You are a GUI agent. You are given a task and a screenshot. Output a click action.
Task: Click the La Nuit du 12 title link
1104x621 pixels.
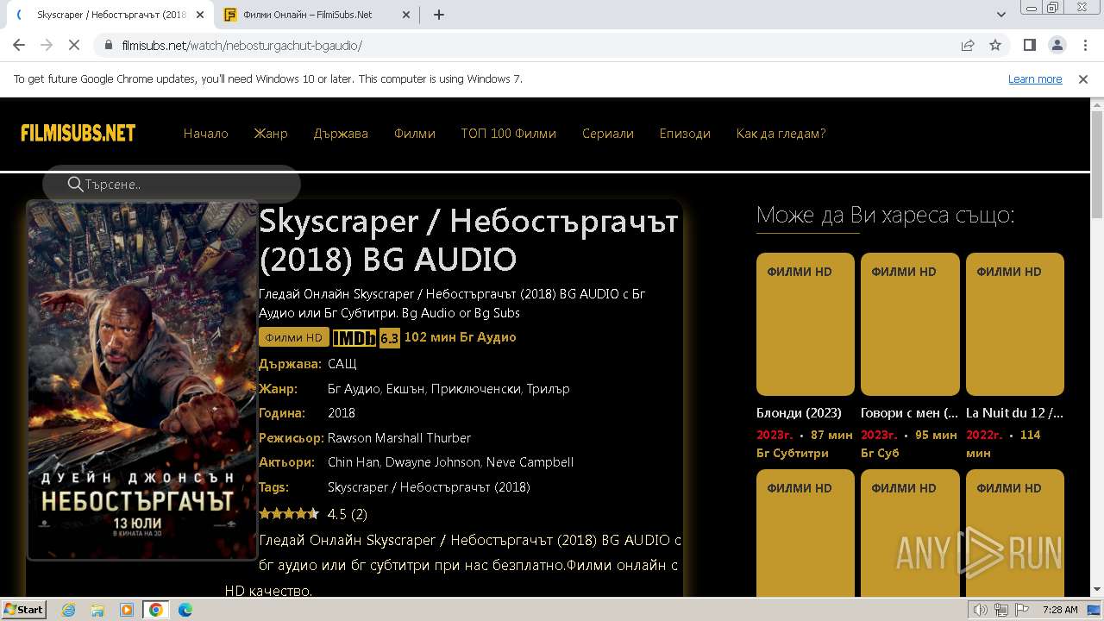(1014, 413)
